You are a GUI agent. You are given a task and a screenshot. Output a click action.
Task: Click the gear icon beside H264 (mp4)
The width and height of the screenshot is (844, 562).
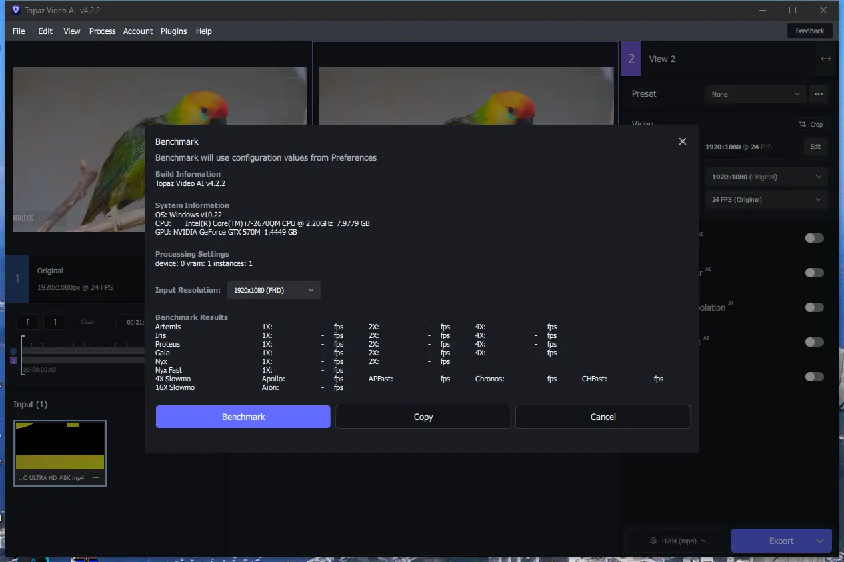point(652,541)
